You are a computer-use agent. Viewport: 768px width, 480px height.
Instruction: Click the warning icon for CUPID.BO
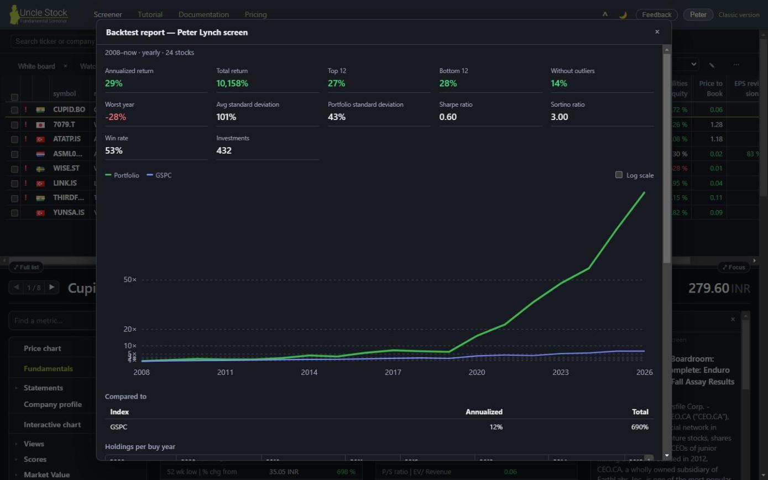[25, 109]
